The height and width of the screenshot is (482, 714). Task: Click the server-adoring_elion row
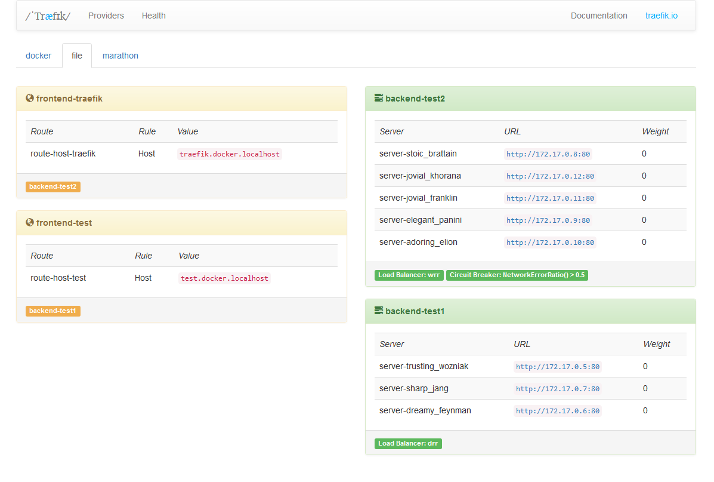pyautogui.click(x=418, y=242)
